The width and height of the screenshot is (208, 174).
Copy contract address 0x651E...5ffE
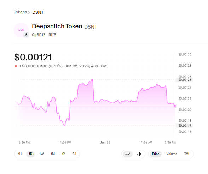[x=44, y=35]
